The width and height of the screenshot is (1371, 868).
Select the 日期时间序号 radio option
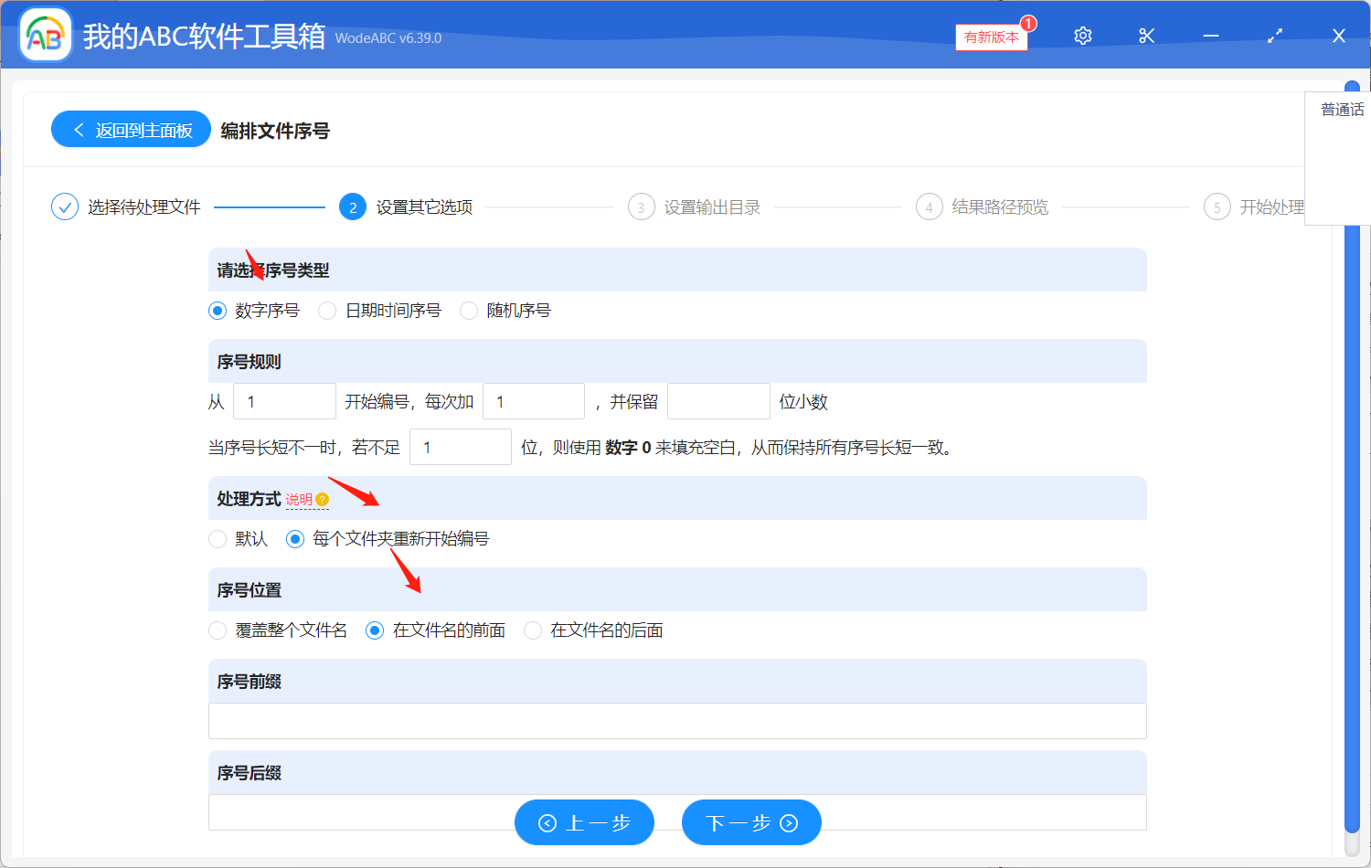tap(327, 311)
